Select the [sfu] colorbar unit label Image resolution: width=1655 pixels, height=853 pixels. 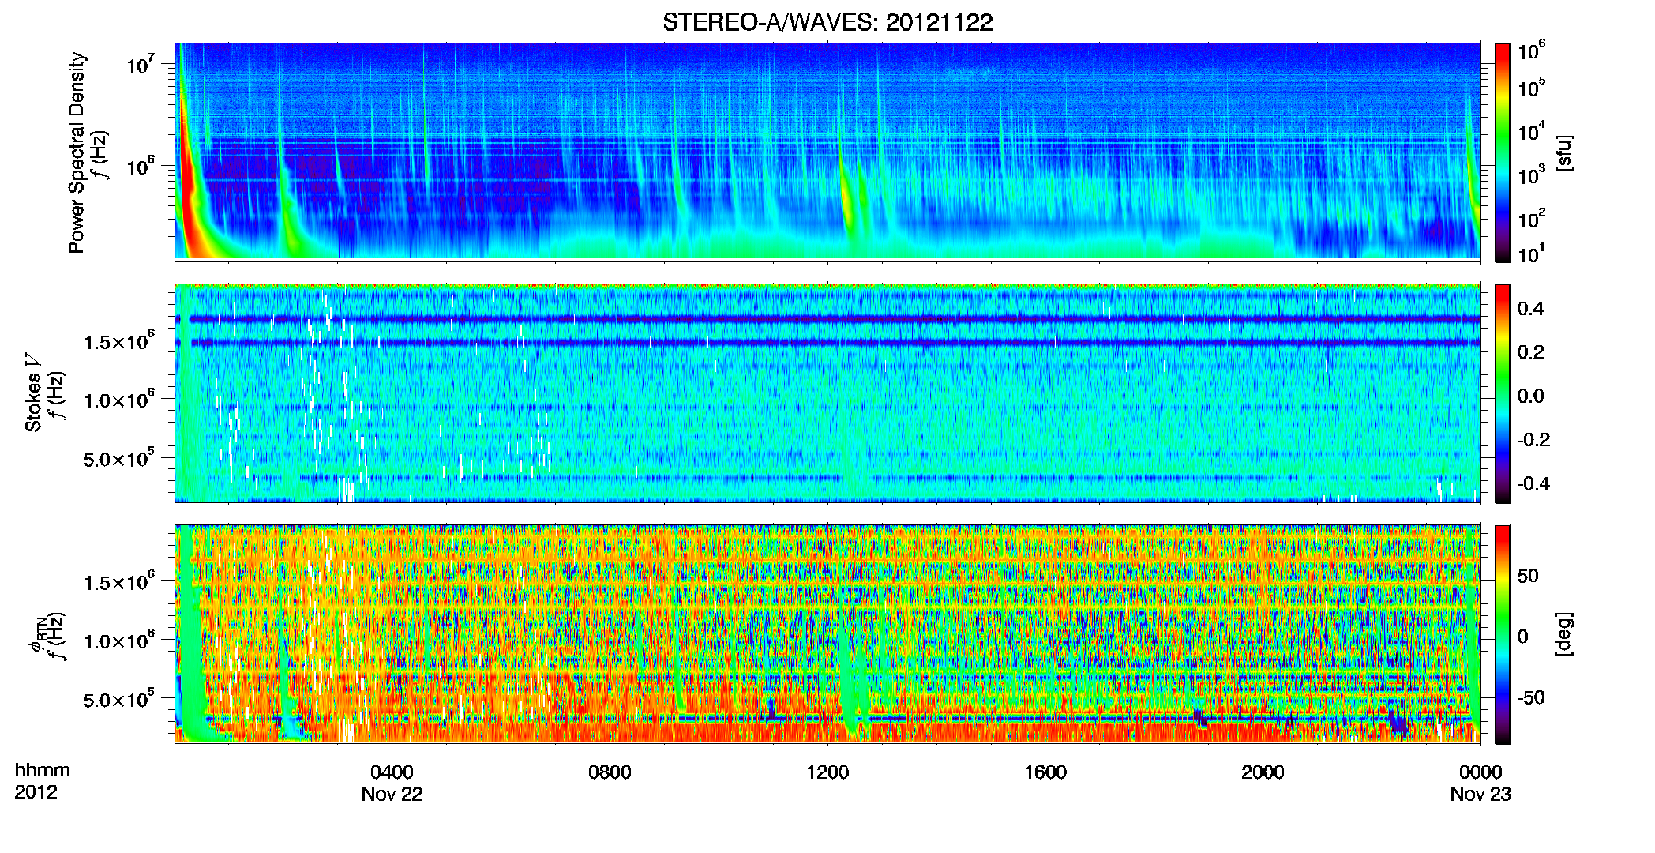click(x=1564, y=152)
